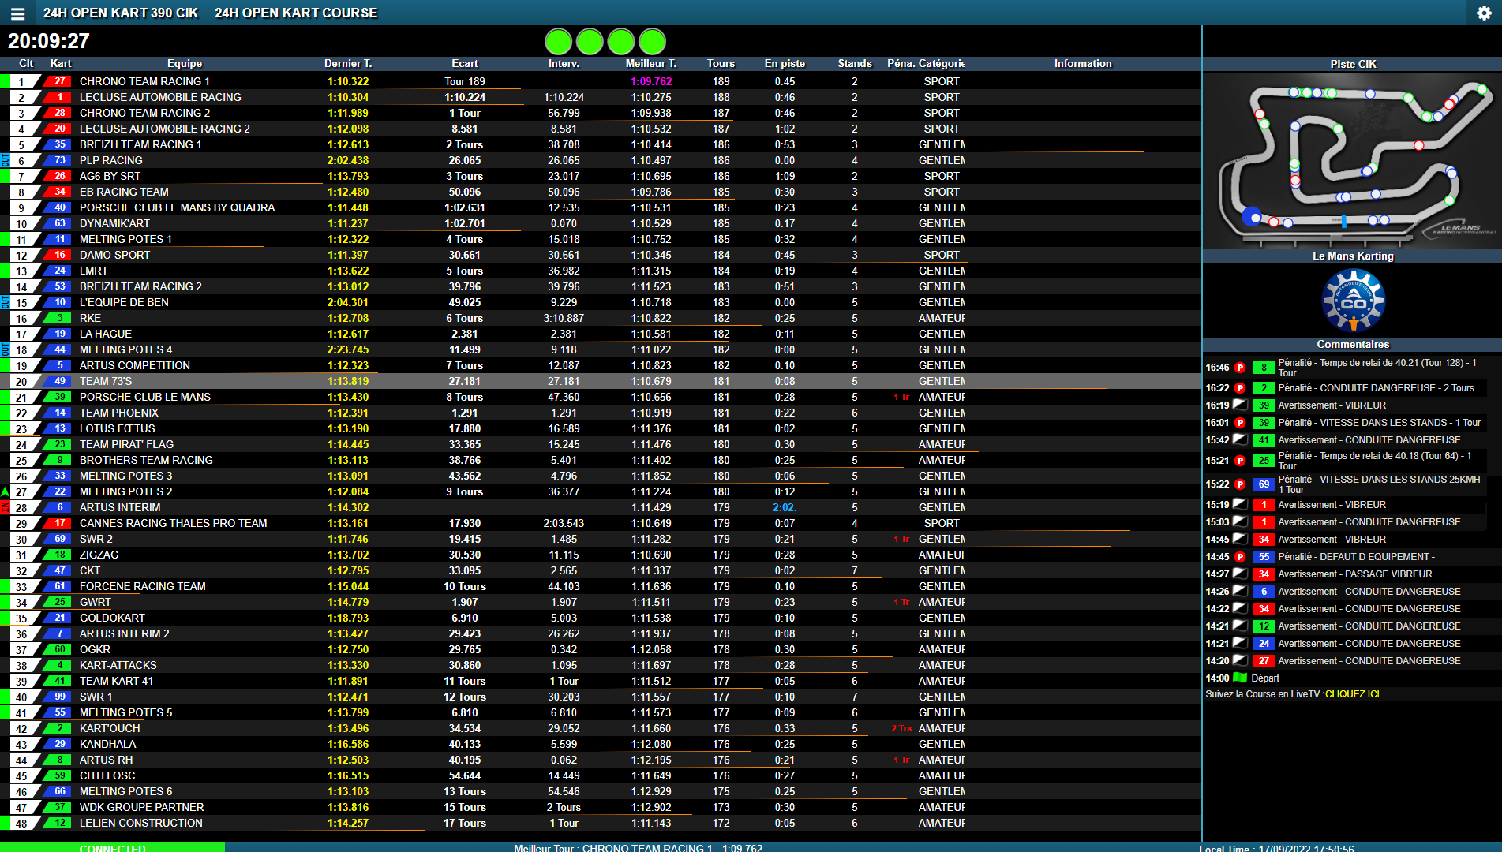Click the red P penalty icon at 16:46
The height and width of the screenshot is (852, 1502).
(x=1240, y=368)
